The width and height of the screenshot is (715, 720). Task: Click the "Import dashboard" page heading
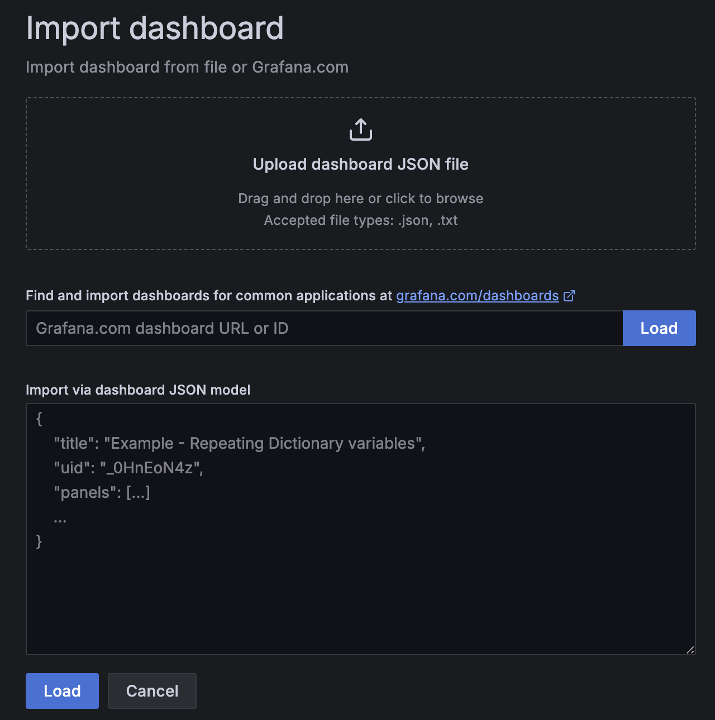[x=155, y=28]
